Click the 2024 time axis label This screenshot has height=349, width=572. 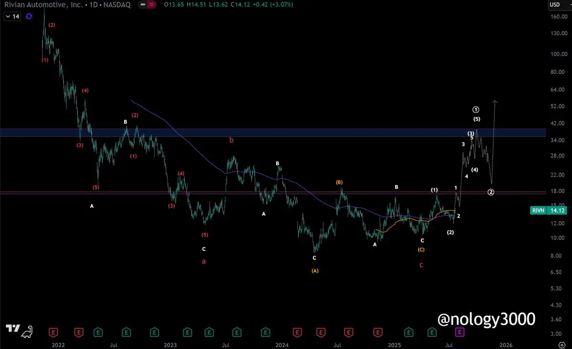[282, 345]
